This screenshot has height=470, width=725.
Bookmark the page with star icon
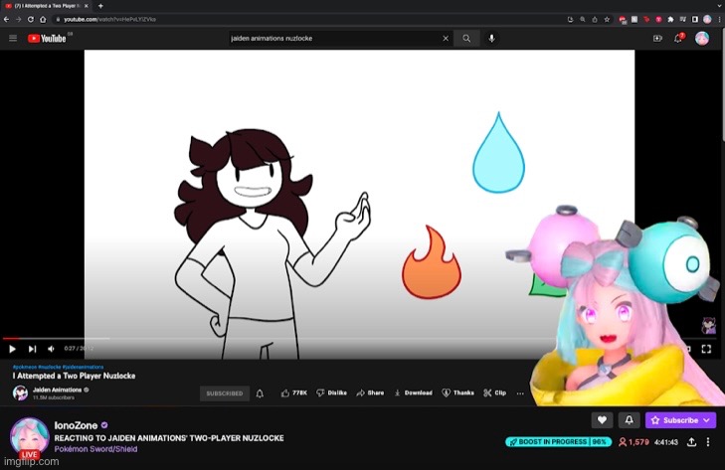pyautogui.click(x=607, y=20)
